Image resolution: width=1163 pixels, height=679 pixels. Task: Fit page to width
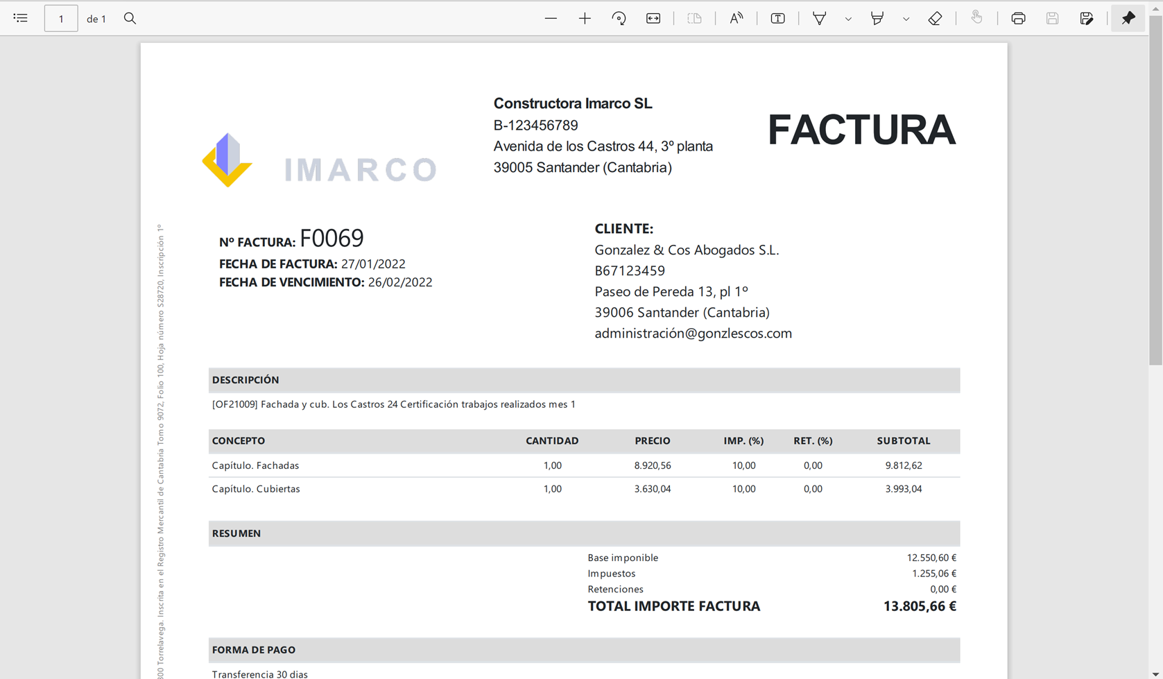click(x=653, y=18)
